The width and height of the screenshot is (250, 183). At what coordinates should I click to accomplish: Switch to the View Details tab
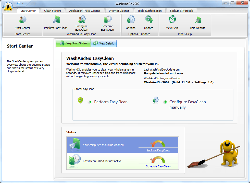point(104,43)
